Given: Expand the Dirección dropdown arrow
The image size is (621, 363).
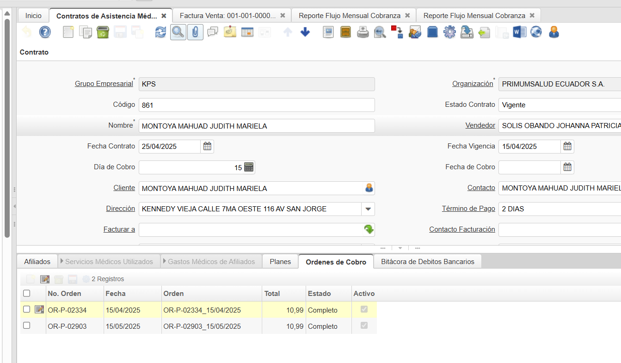Looking at the screenshot, I should click(368, 209).
